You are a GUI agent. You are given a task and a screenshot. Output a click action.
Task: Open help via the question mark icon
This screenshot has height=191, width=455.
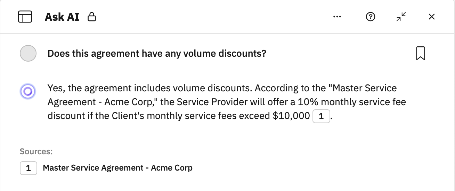(371, 17)
